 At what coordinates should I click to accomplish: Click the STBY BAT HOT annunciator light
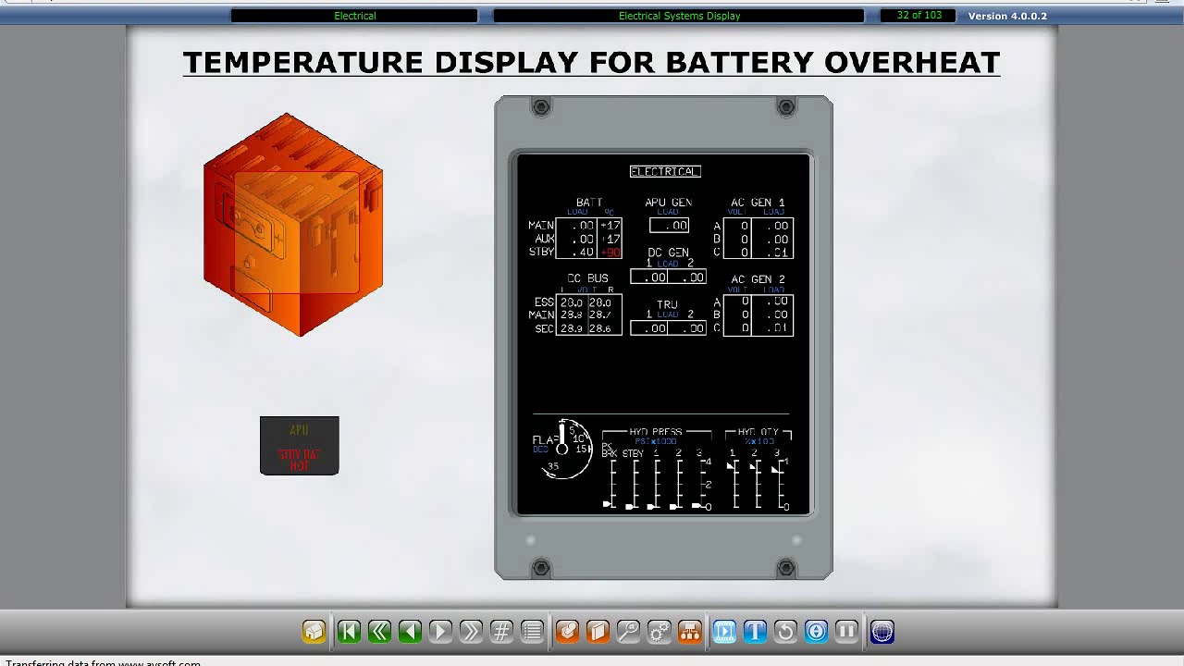[300, 446]
